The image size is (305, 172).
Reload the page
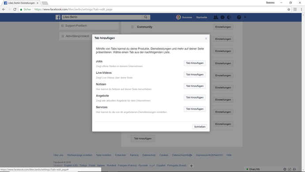click(x=15, y=9)
